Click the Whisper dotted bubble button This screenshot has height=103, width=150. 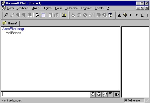[x=105, y=94]
